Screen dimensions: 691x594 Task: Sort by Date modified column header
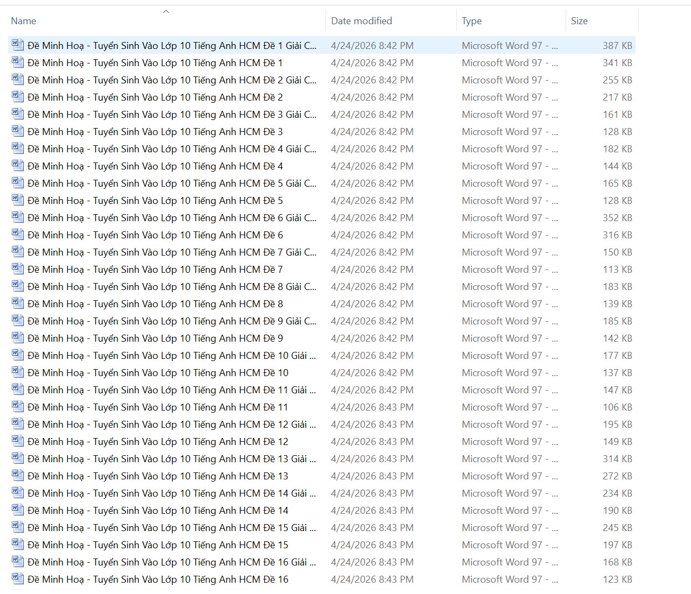(361, 21)
